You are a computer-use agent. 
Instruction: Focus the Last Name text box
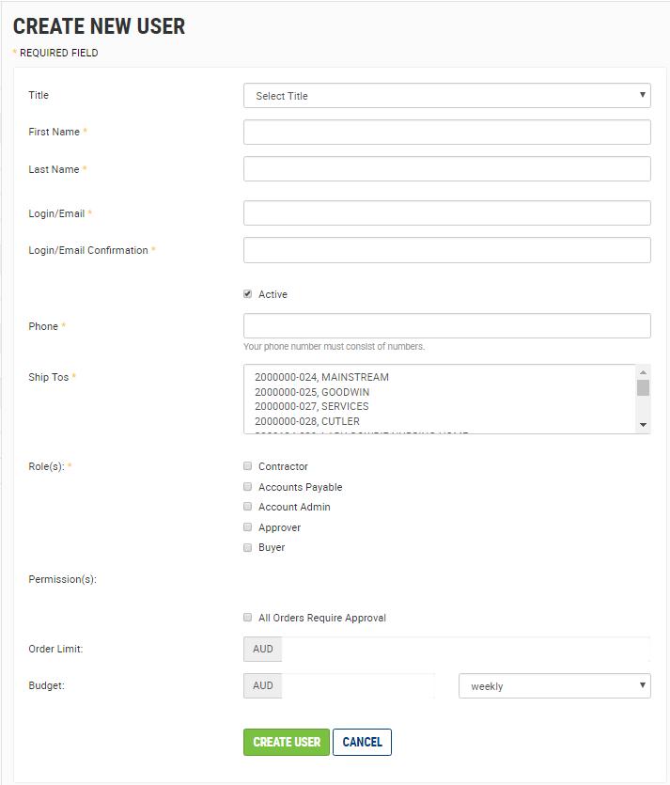[446, 169]
